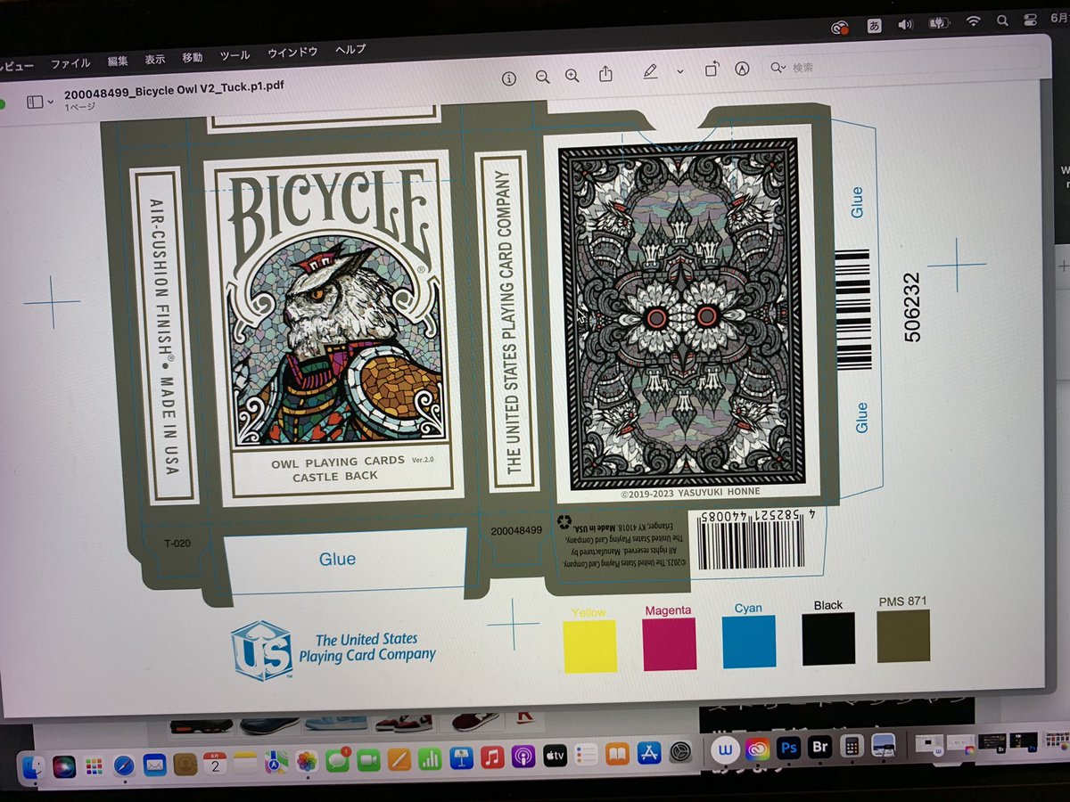
Task: Select the Yellow color swatch in the PDF
Action: click(x=589, y=645)
